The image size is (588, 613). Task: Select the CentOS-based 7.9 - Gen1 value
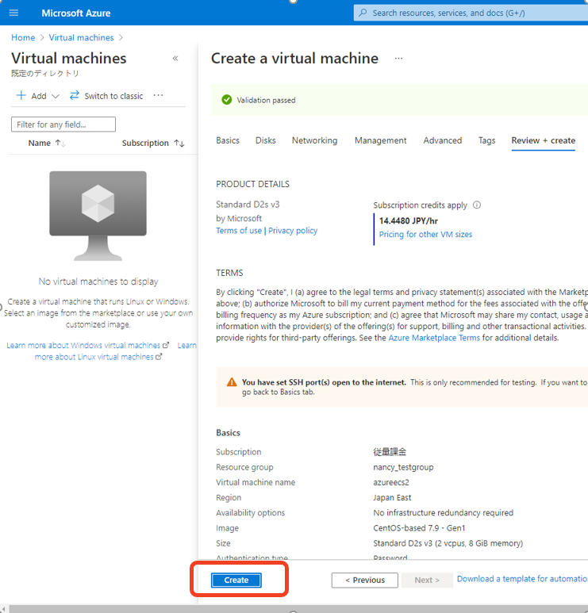419,528
